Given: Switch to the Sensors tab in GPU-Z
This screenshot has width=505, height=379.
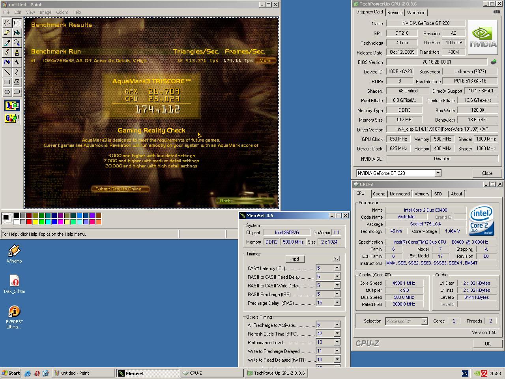Looking at the screenshot, I should 395,13.
